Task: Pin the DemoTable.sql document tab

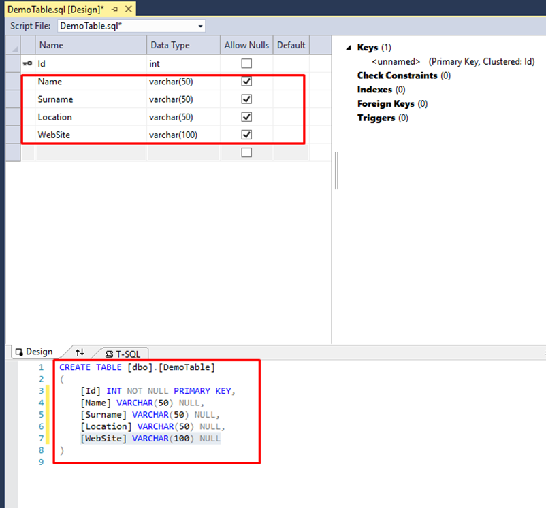Action: 114,10
